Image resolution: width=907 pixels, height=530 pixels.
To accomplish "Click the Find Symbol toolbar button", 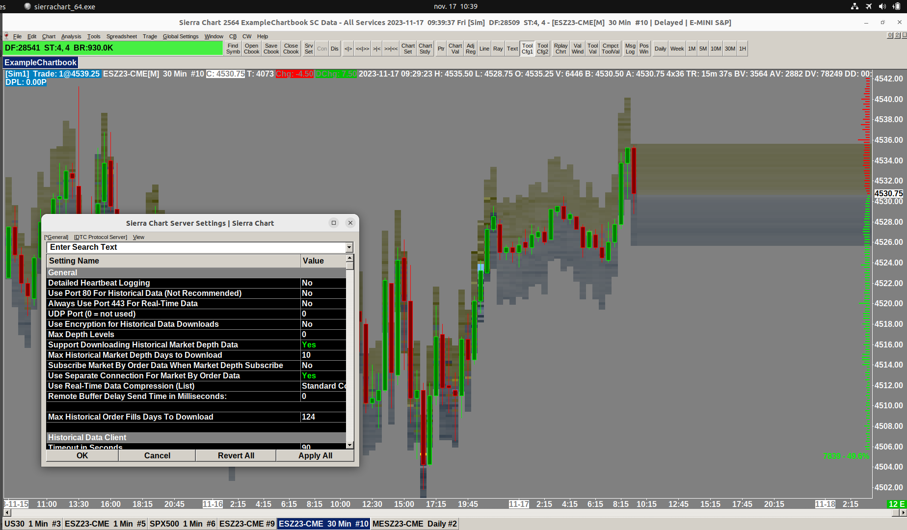I will coord(233,49).
